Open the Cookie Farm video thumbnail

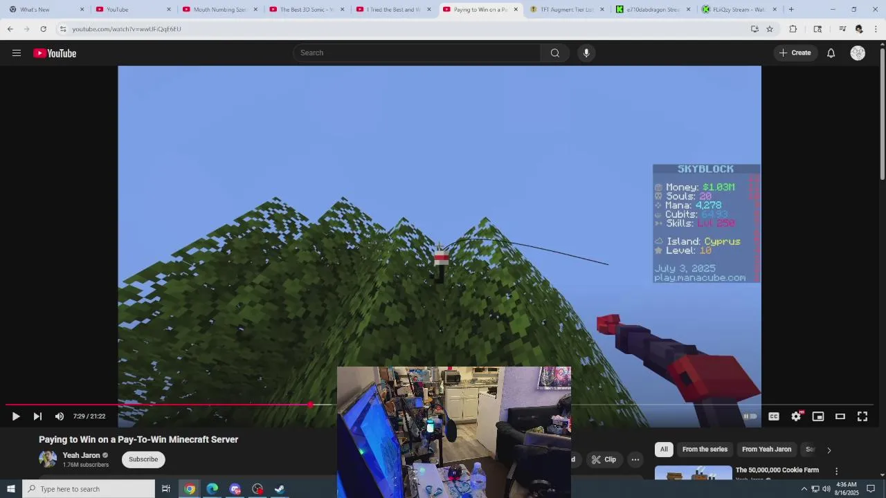(693, 473)
